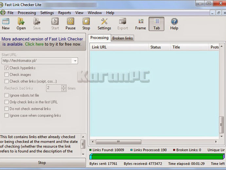The width and height of the screenshot is (226, 170).
Task: Follow the Click here upgrade link
Action: (34, 44)
